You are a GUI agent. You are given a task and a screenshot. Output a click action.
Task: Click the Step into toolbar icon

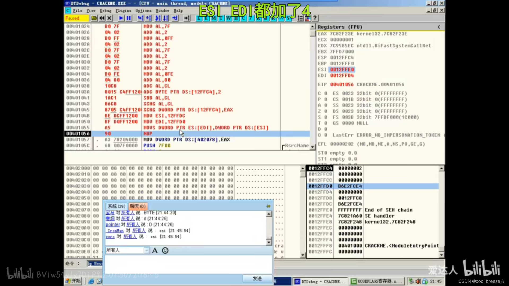tap(141, 18)
